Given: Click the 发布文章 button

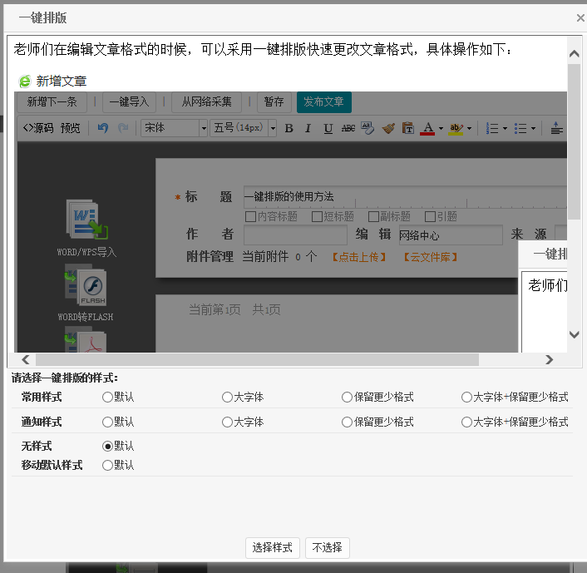Looking at the screenshot, I should [x=323, y=101].
